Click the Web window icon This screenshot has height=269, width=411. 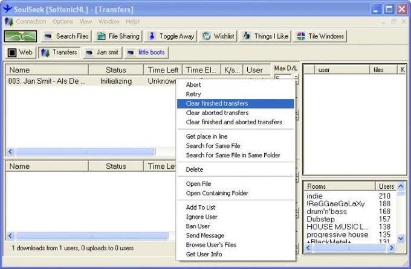tap(12, 52)
